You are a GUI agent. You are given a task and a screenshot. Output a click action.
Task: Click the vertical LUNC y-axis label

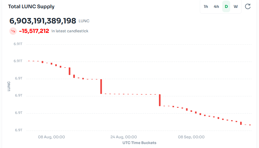[9, 86]
